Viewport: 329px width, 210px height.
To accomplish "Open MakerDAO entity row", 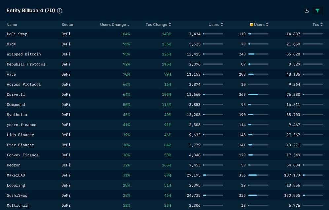I will 16,175.
